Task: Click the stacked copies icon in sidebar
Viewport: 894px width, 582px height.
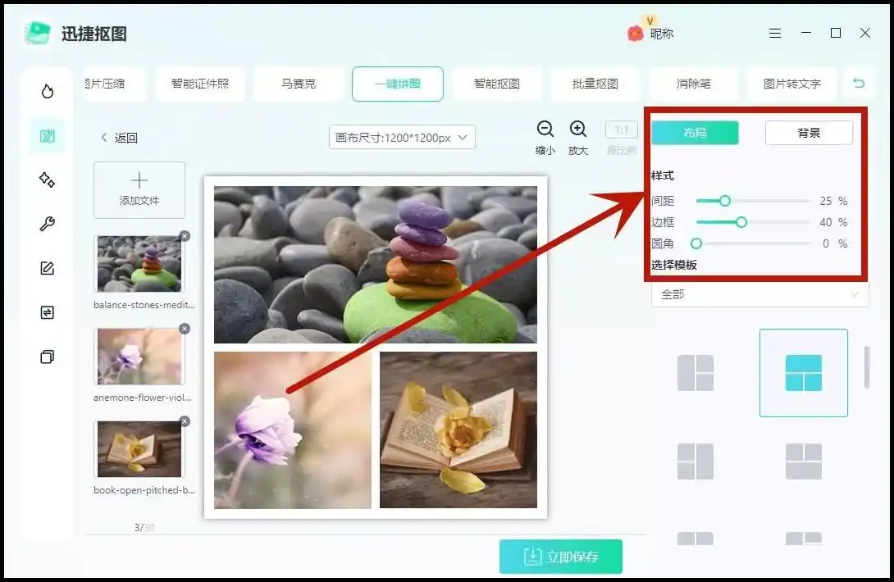Action: click(x=48, y=357)
